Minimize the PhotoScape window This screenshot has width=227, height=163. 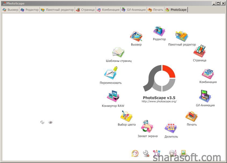214,3
